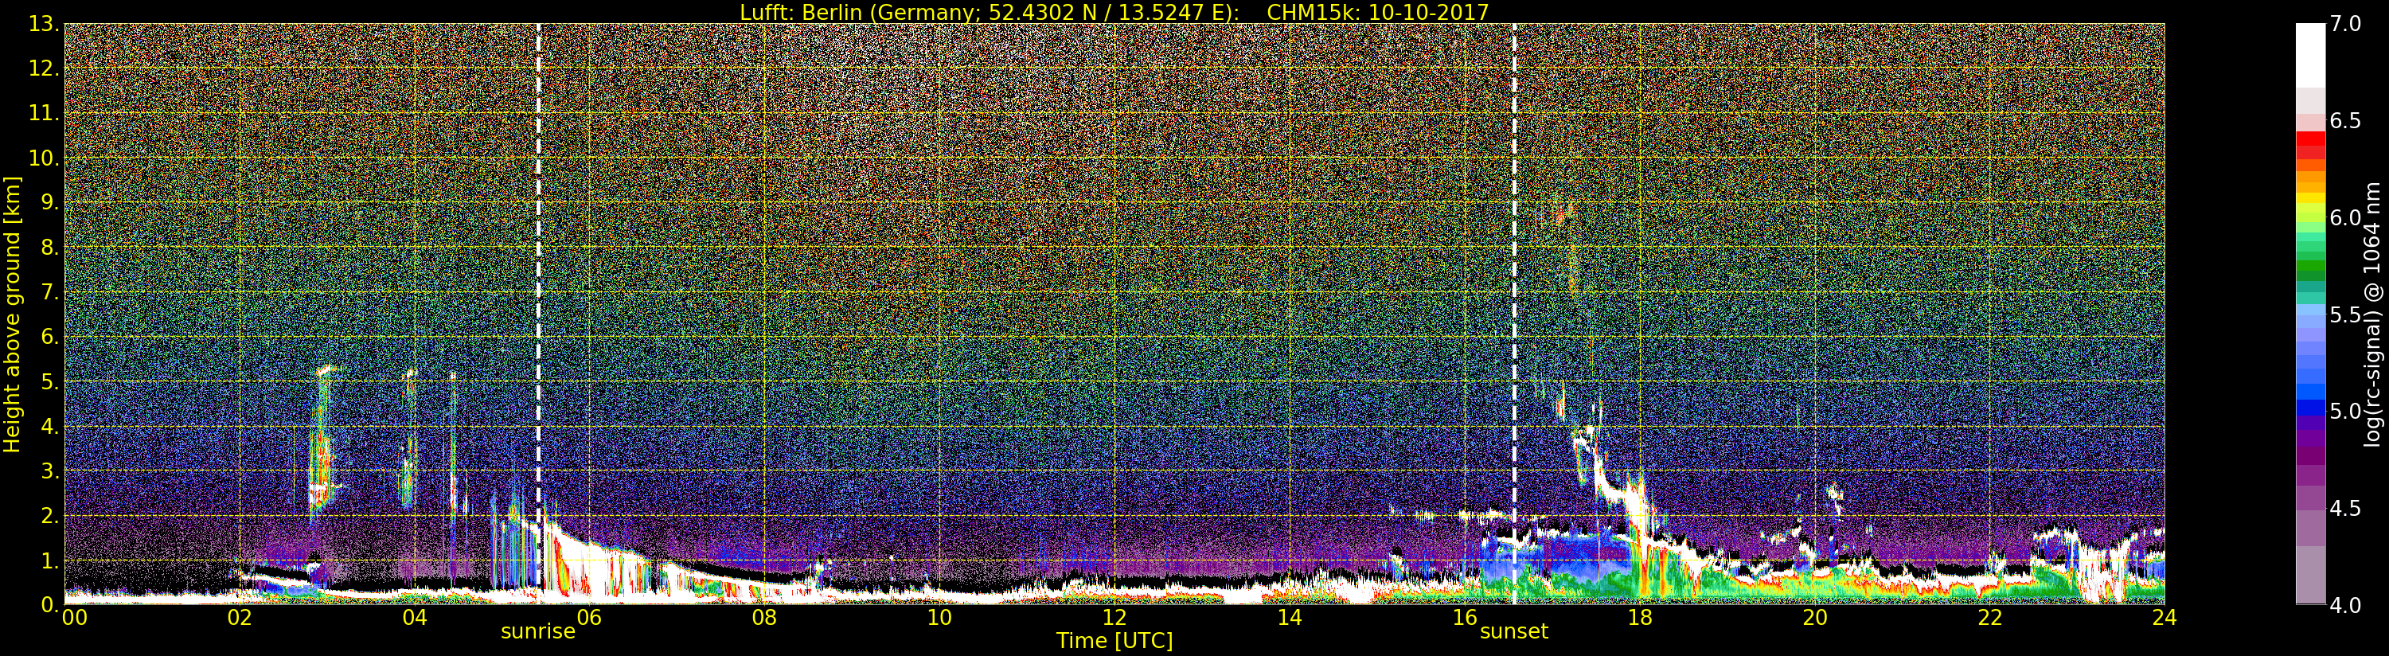The height and width of the screenshot is (656, 2389).
Task: Click the 'sunset' label below the axis
Action: 1513,632
